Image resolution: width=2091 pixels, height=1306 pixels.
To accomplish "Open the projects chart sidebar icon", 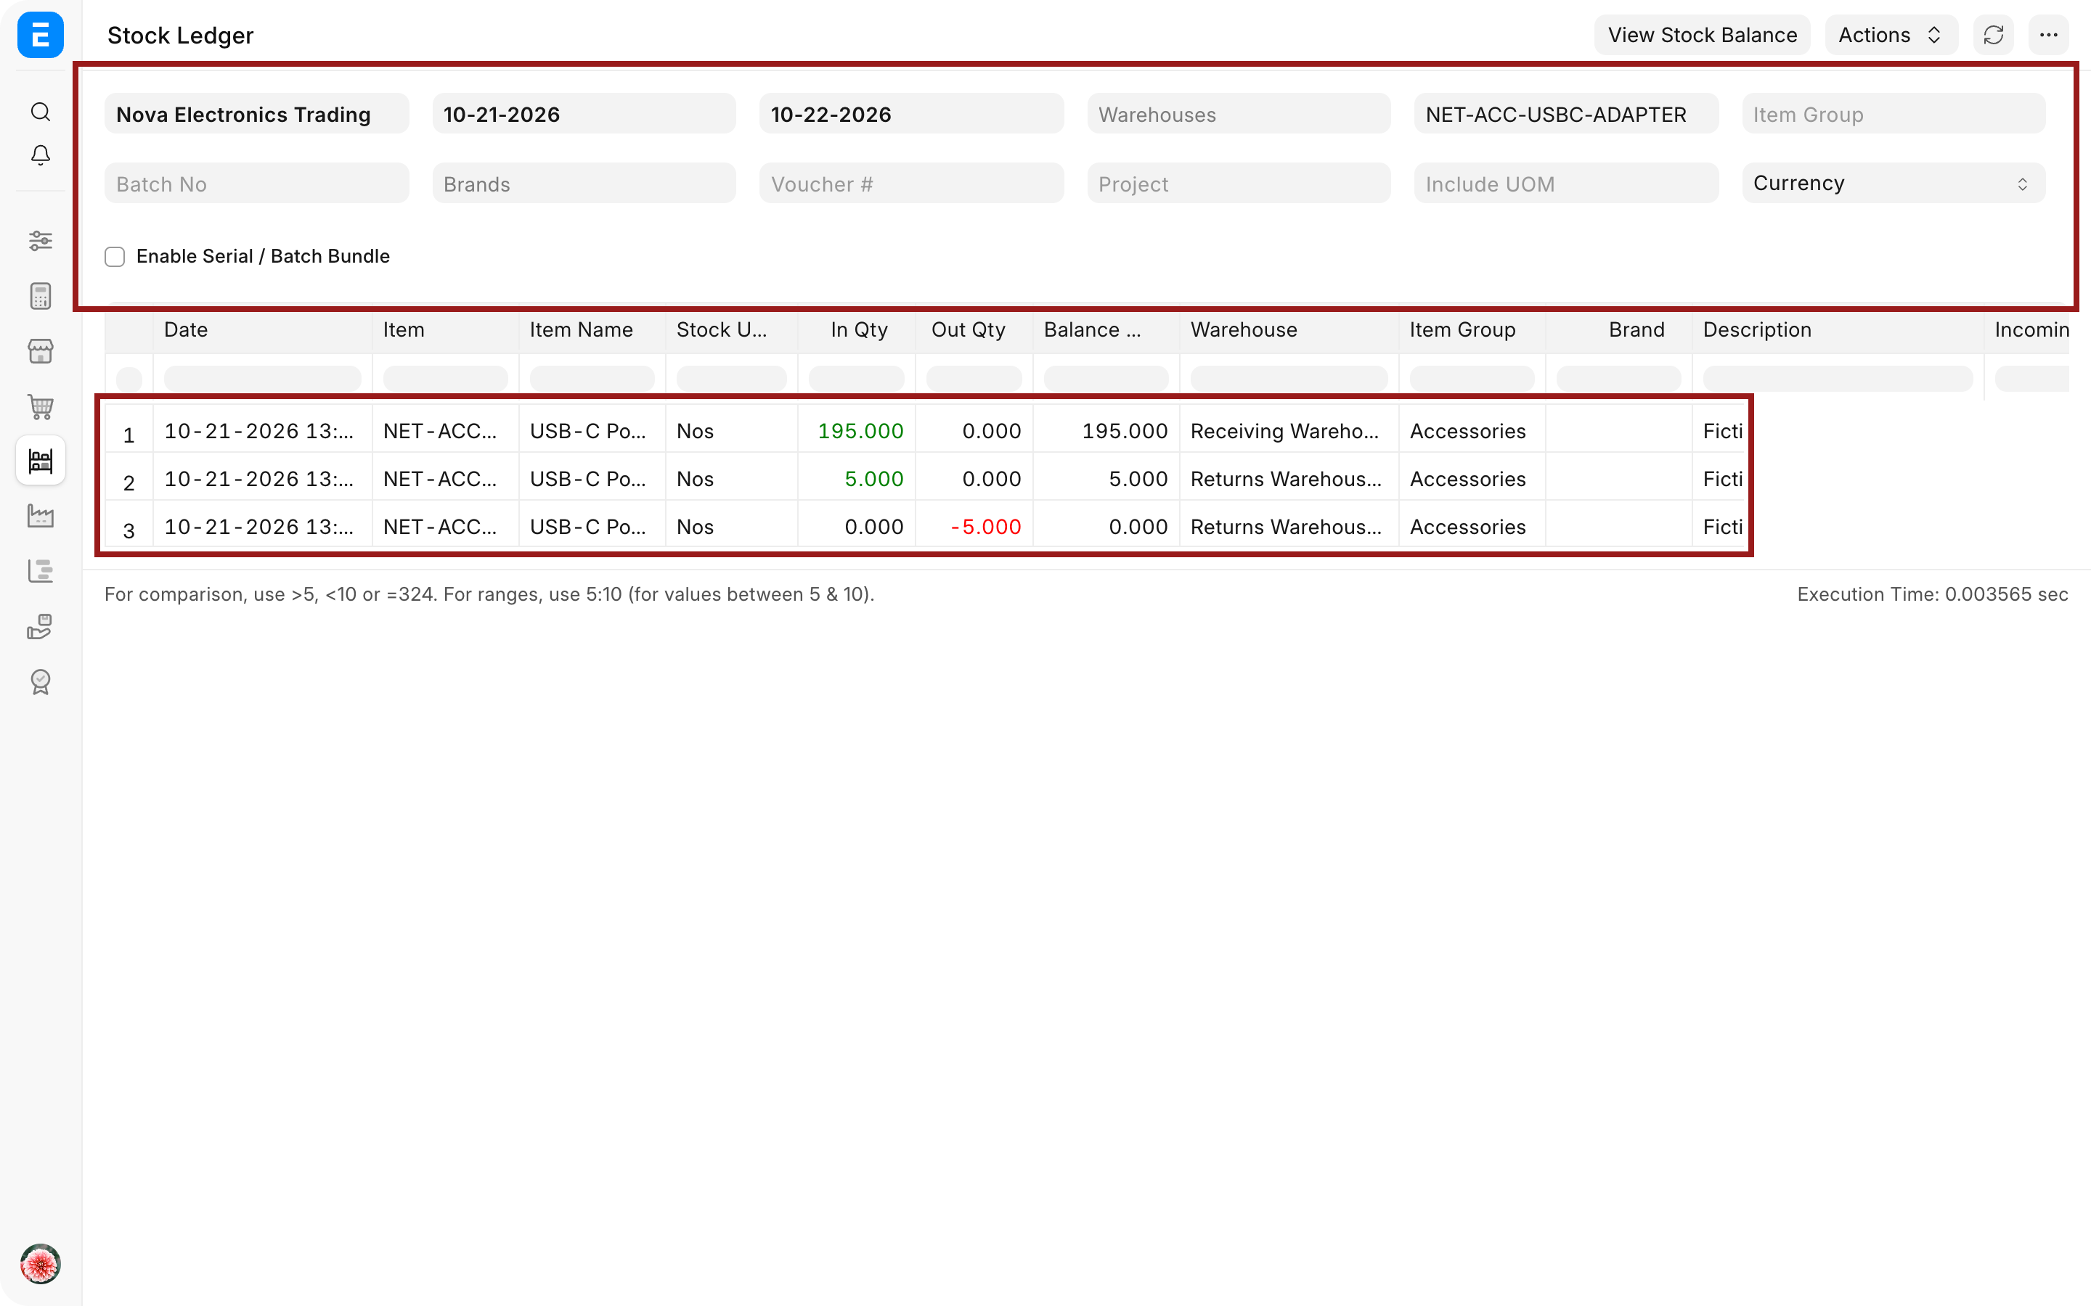I will 41,571.
